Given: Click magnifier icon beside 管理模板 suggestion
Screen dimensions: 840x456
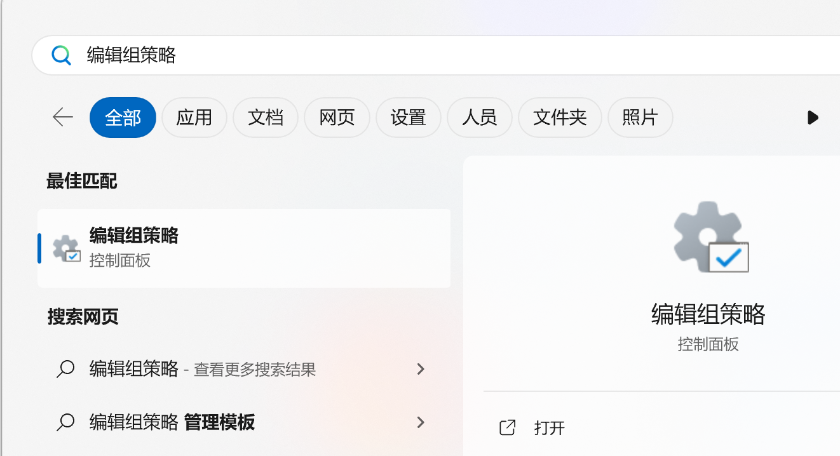Looking at the screenshot, I should coord(65,422).
